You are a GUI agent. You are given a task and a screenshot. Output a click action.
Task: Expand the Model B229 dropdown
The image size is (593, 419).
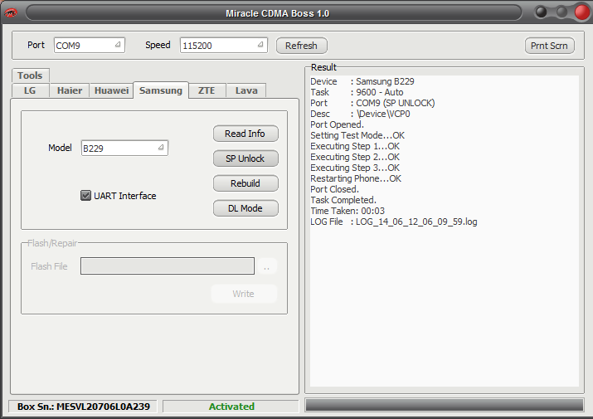[124, 148]
